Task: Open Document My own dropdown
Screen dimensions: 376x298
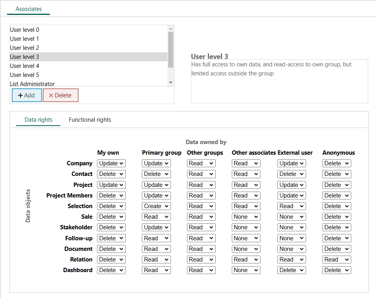Action: pyautogui.click(x=111, y=249)
